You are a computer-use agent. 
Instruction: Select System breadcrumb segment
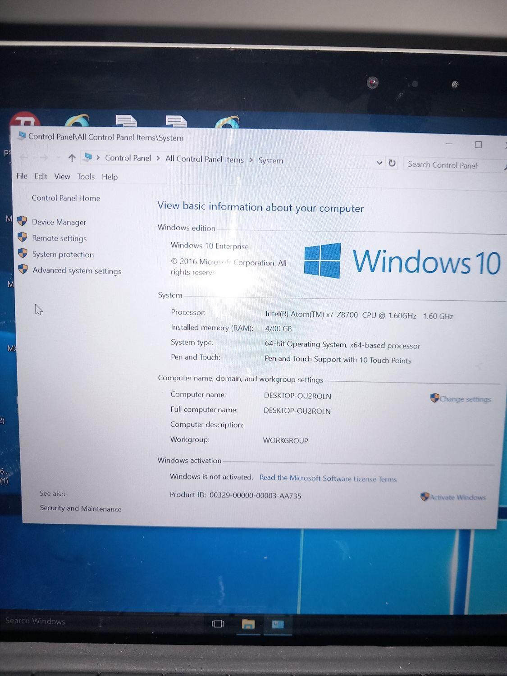(270, 160)
